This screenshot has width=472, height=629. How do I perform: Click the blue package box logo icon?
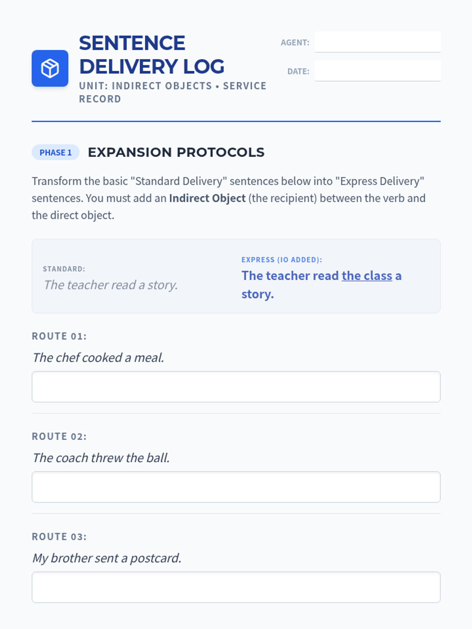pos(50,68)
